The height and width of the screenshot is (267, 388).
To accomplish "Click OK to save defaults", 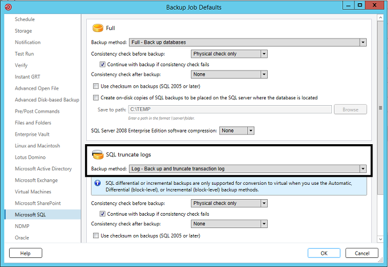I will tap(324, 253).
